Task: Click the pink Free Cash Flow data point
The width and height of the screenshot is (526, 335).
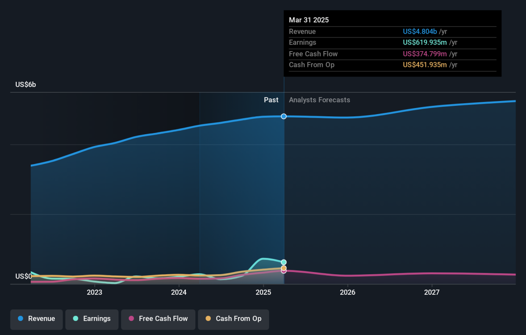Action: click(x=284, y=271)
